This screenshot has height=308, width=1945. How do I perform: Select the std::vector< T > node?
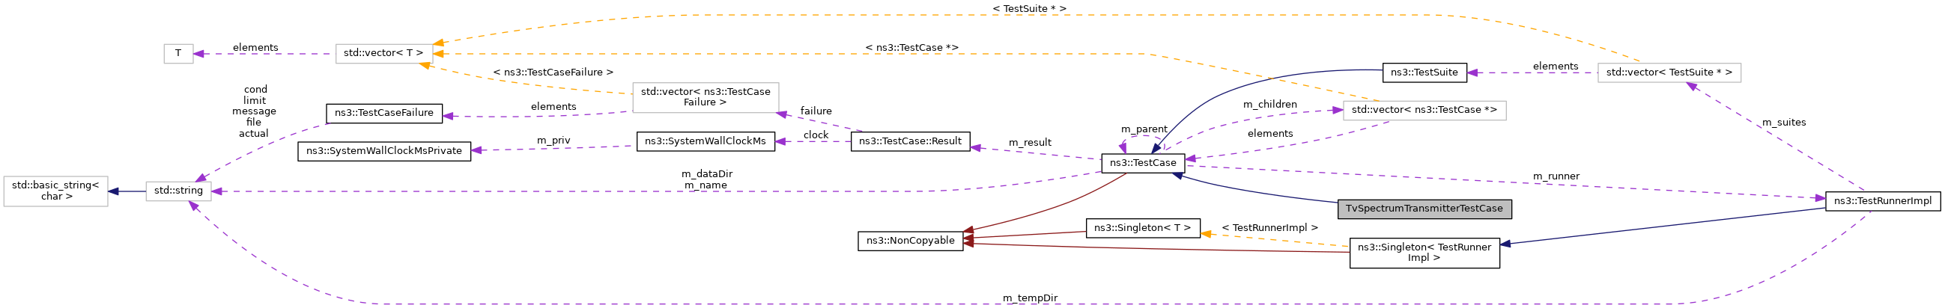(x=383, y=54)
